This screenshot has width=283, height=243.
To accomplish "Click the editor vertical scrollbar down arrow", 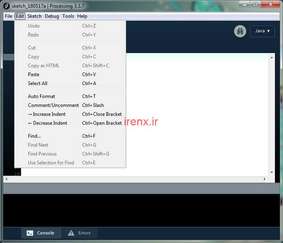I will [272, 173].
